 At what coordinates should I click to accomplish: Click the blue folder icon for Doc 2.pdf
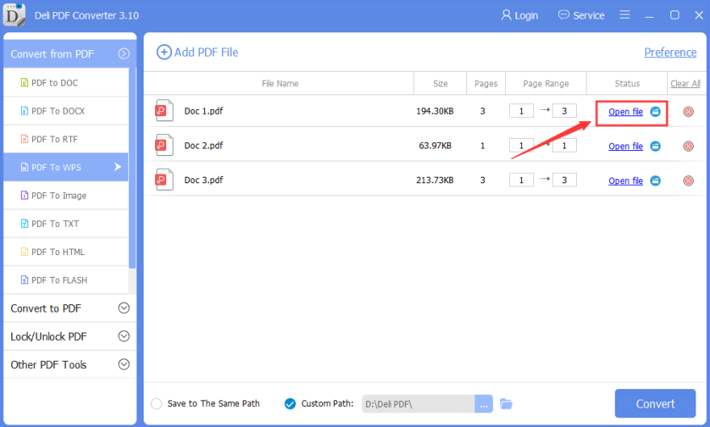coord(655,146)
